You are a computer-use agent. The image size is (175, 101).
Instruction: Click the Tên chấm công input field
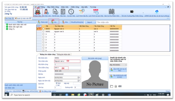point(67,68)
